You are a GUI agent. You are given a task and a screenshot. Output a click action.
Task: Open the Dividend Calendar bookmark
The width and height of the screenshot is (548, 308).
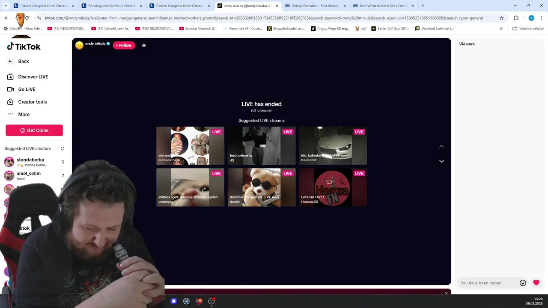(434, 28)
